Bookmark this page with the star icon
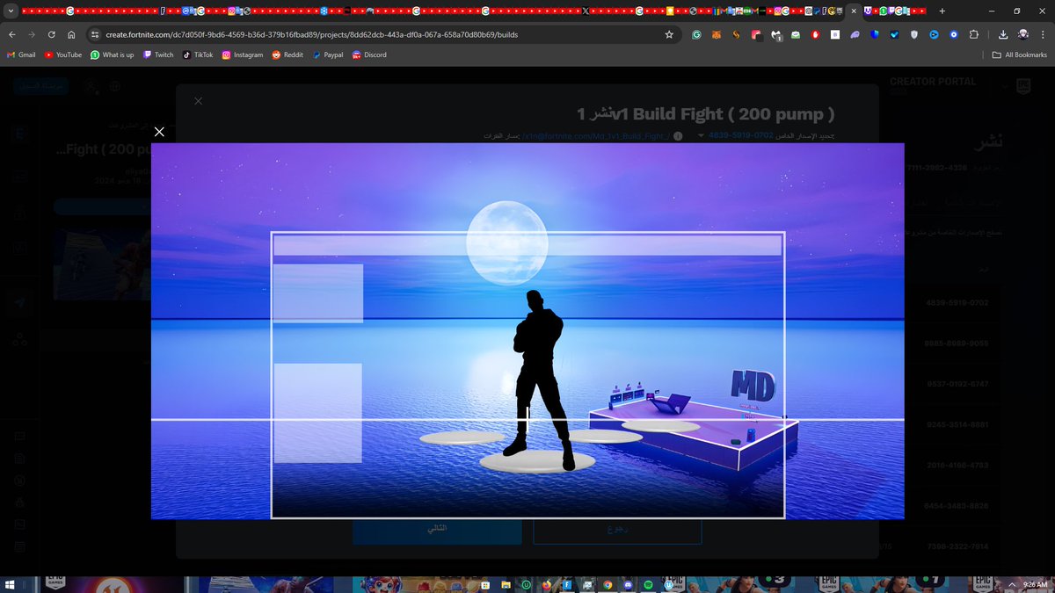The width and height of the screenshot is (1055, 593). (x=669, y=34)
